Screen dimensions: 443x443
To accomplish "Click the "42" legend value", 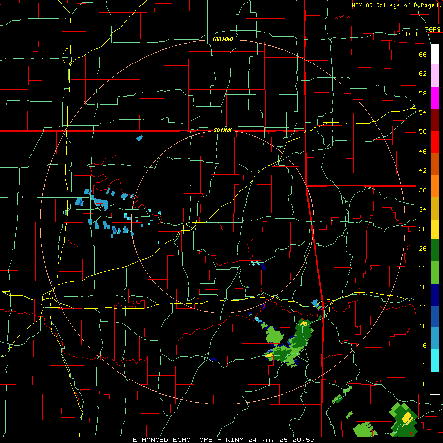I will coord(423,171).
